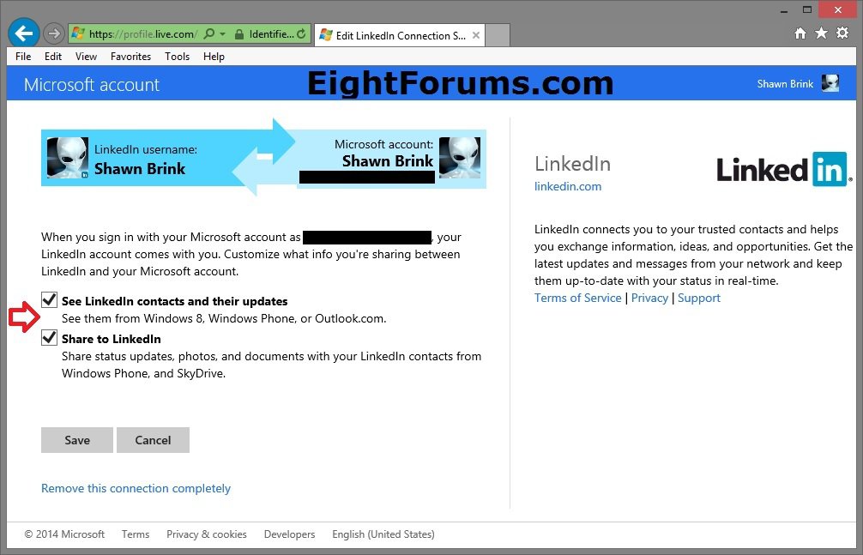Change language via English (United States)
The width and height of the screenshot is (863, 555).
tap(383, 534)
